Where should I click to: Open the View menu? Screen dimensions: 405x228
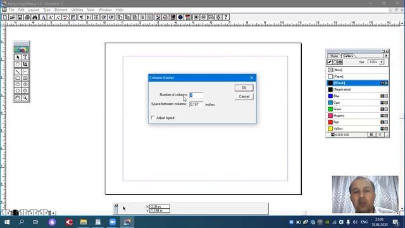(90, 10)
